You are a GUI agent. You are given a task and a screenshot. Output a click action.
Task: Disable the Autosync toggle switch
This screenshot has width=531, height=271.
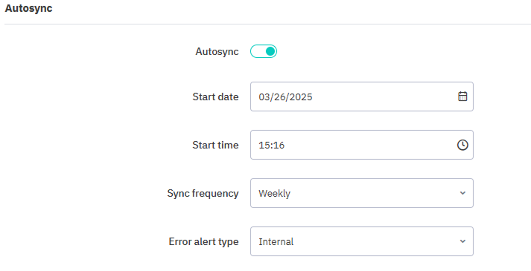point(264,51)
